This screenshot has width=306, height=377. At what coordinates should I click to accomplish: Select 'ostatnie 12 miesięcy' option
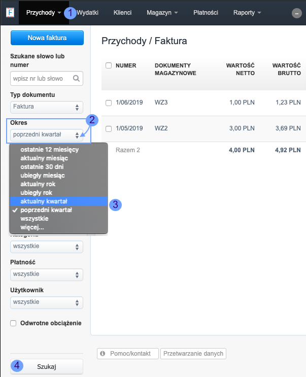(x=59, y=150)
